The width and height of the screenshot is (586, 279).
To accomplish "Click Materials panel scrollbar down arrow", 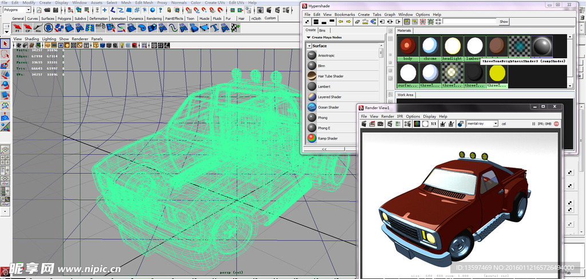I will tap(570, 86).
